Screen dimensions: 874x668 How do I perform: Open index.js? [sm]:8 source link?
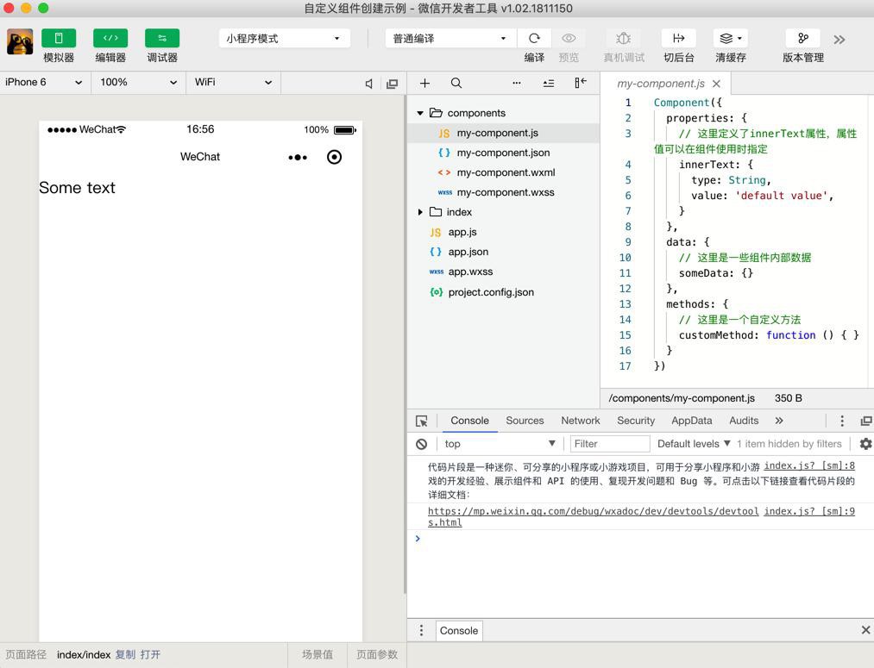pyautogui.click(x=808, y=466)
